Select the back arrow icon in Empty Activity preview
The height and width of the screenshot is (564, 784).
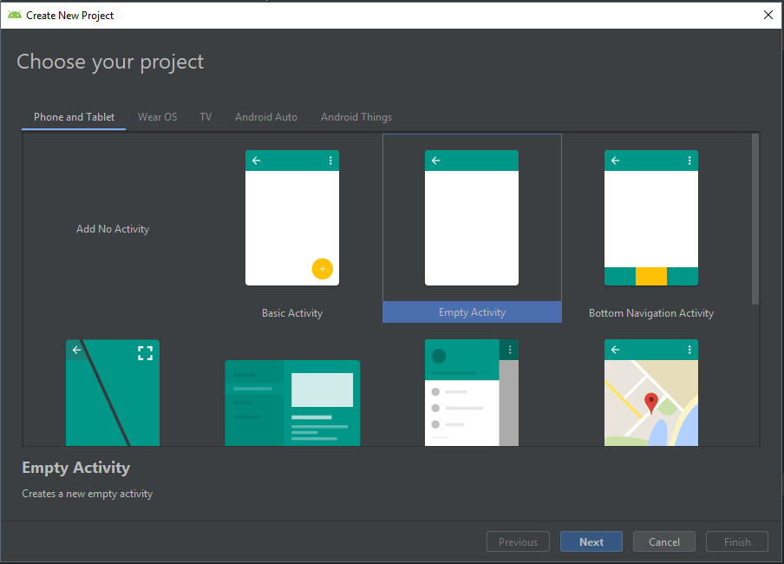point(435,161)
